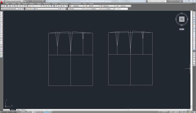
Task: Open the coordinate system menu below ViewCube
Action: 182,29
